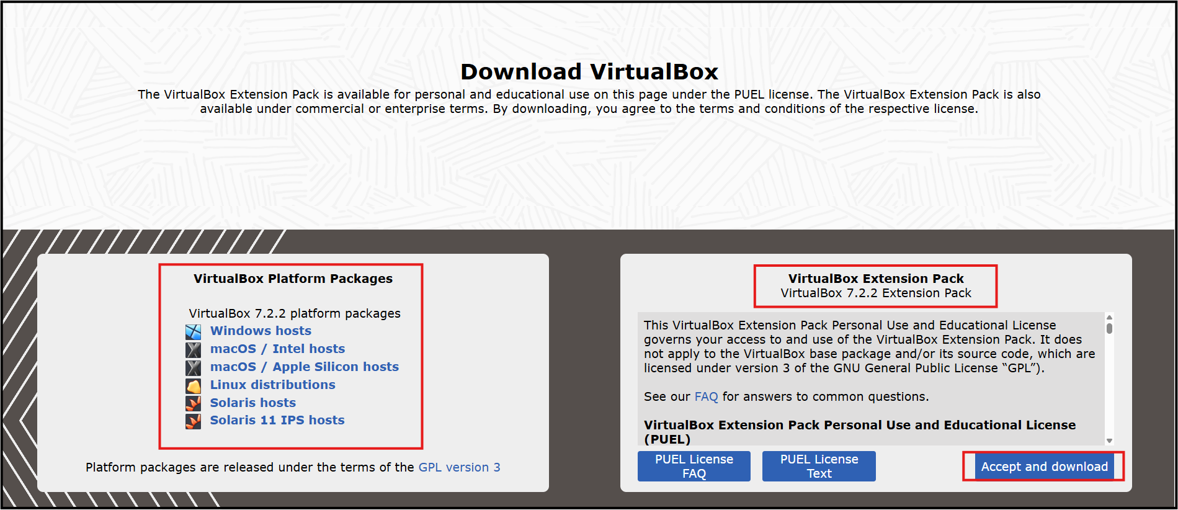Click the macOS Intel hosts icon
Viewport: 1178px width, 510px height.
tap(193, 350)
